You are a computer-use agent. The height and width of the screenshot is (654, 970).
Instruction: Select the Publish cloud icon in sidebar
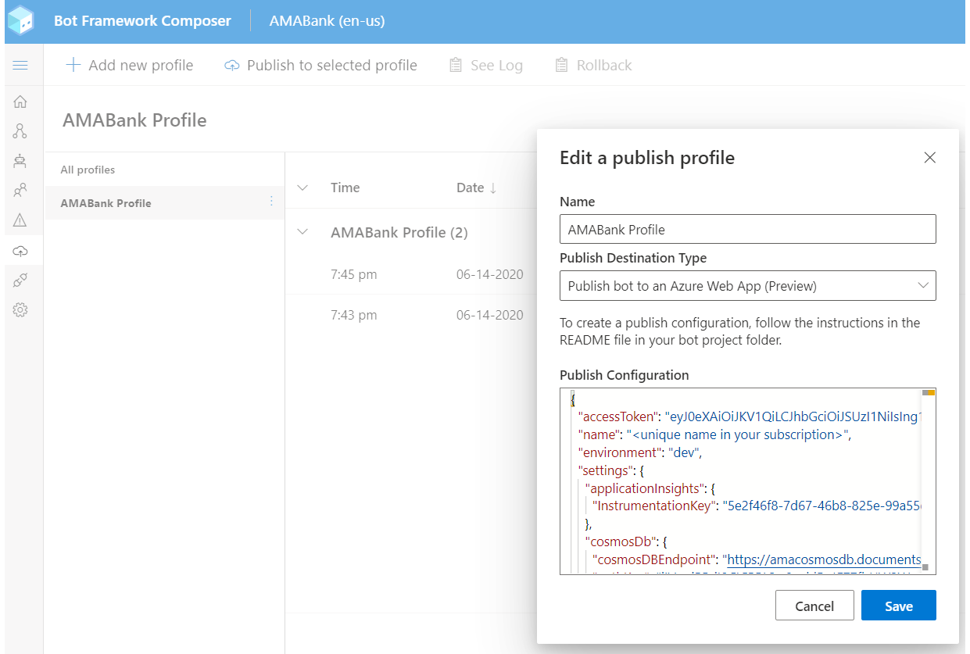coord(20,250)
